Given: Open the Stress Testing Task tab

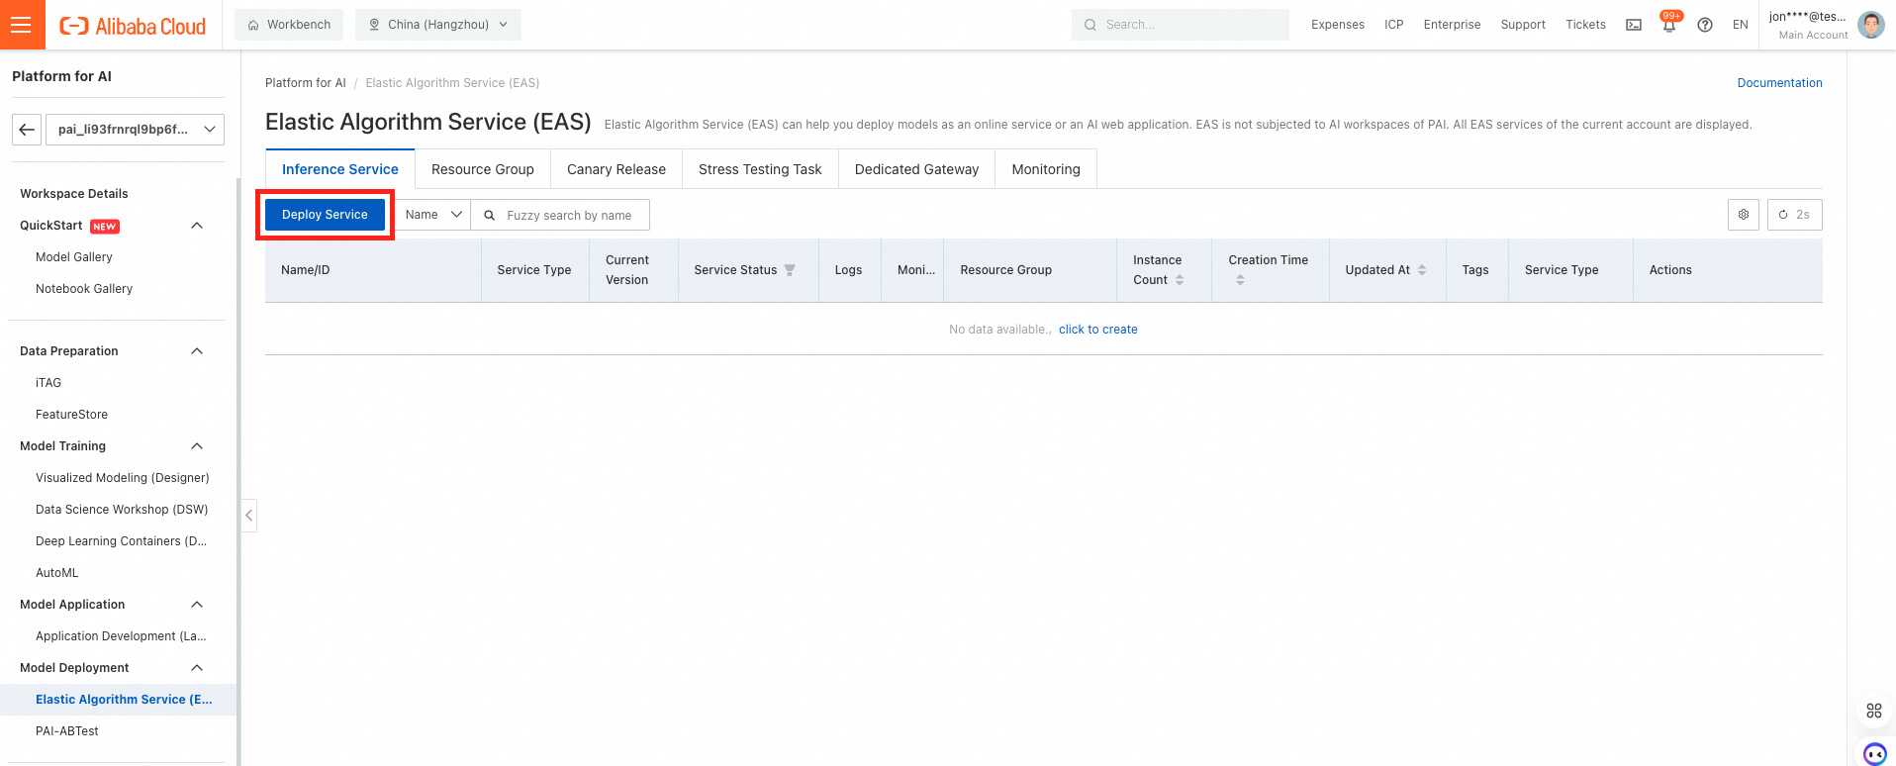Looking at the screenshot, I should point(760,169).
